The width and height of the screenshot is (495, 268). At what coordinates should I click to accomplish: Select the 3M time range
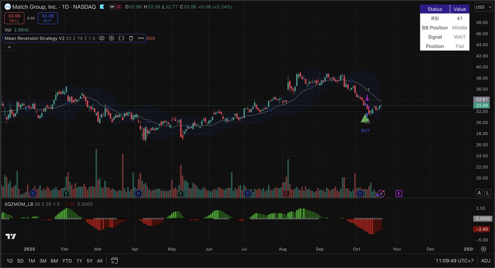click(43, 261)
